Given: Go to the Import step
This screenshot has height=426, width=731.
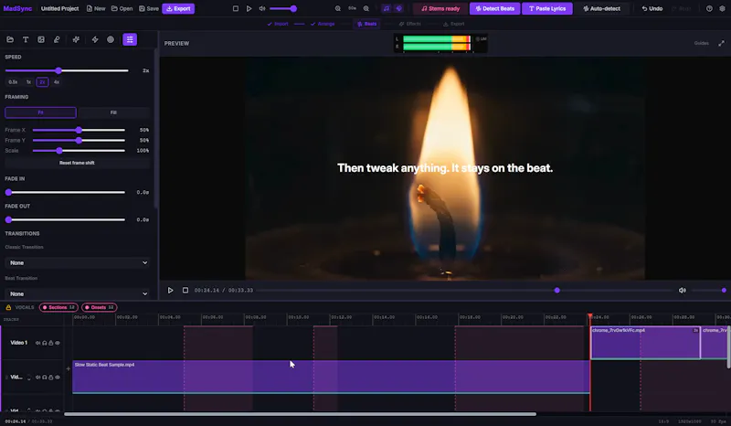Looking at the screenshot, I should click(278, 24).
